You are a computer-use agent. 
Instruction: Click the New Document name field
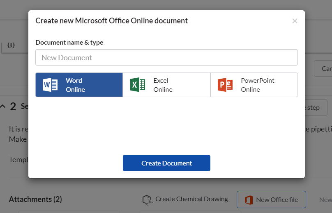166,57
